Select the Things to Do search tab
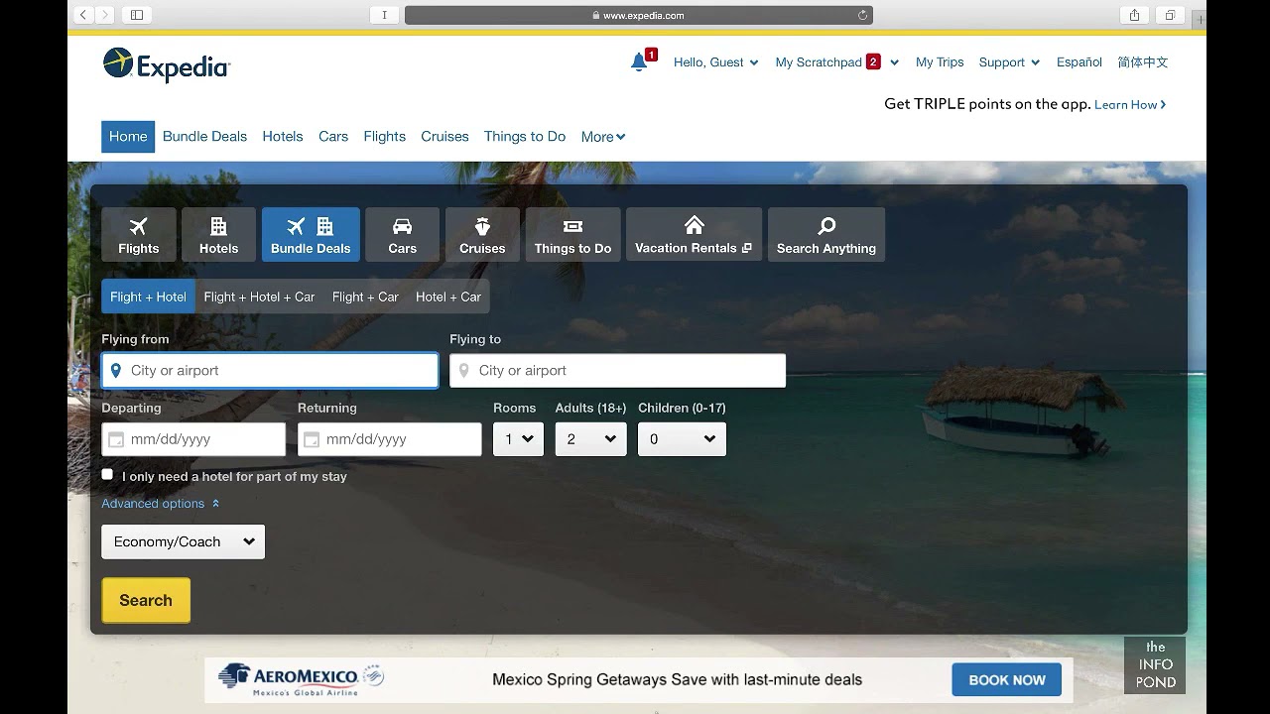Screen dimensions: 1270x714 pos(572,235)
